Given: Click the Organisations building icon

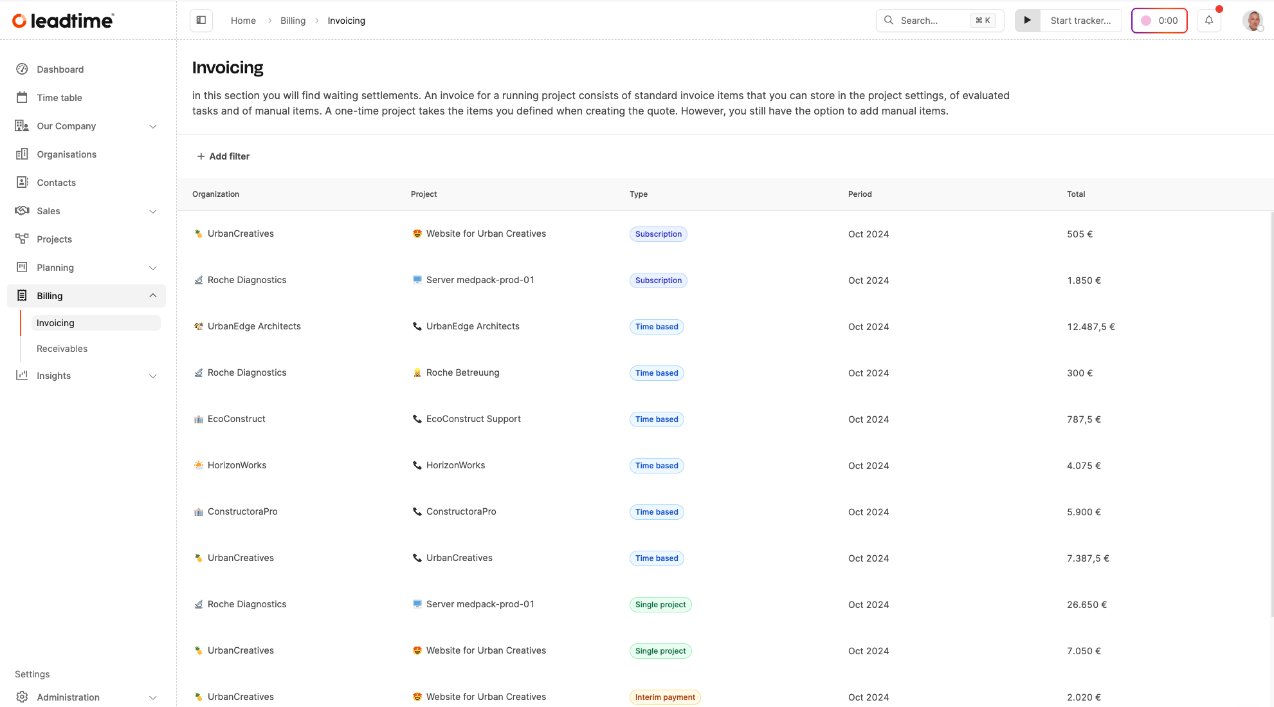Looking at the screenshot, I should (22, 154).
